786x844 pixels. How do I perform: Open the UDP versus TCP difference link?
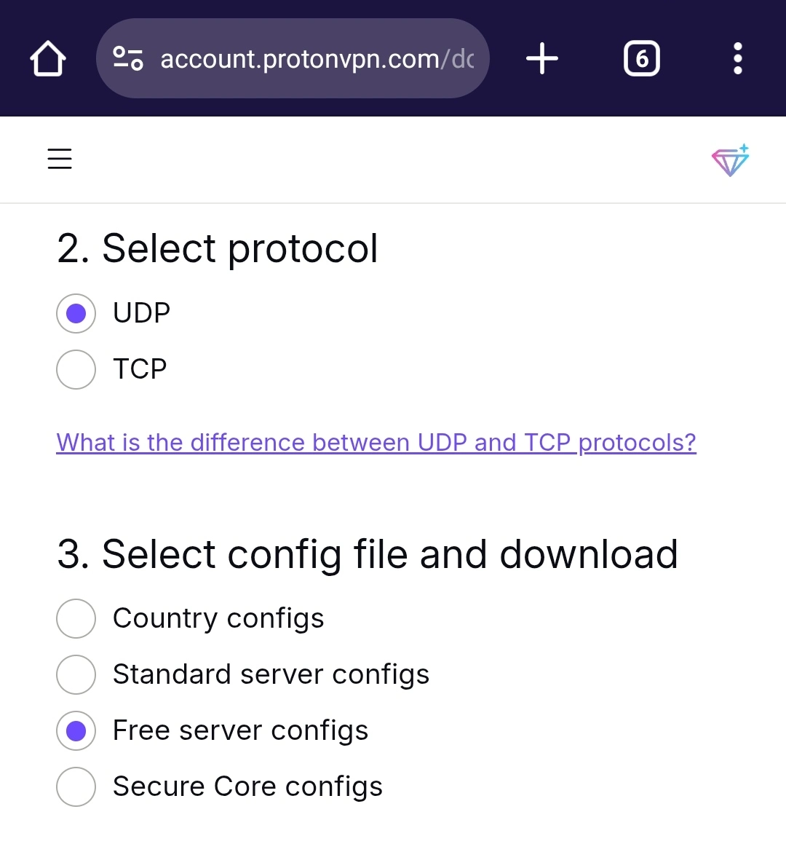click(x=376, y=442)
